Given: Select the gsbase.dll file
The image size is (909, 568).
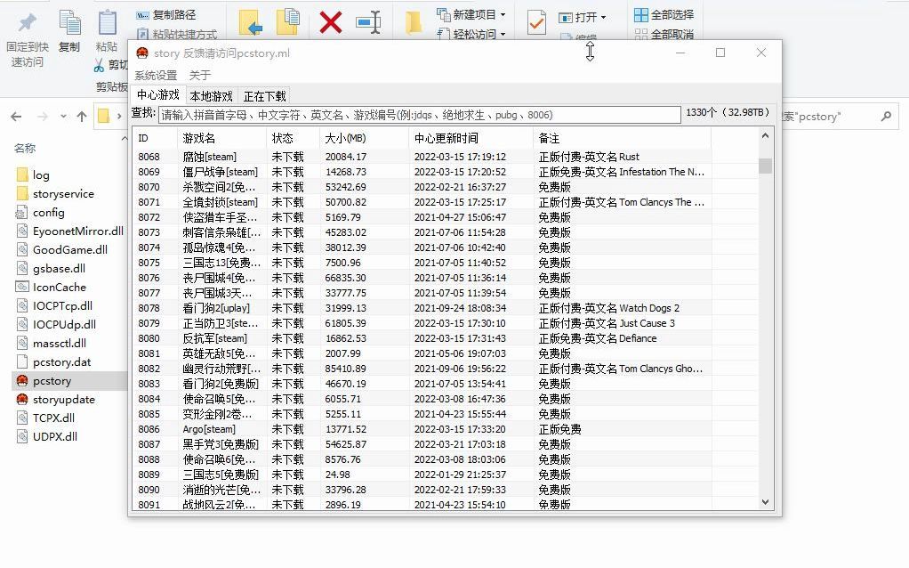Looking at the screenshot, I should coord(51,268).
